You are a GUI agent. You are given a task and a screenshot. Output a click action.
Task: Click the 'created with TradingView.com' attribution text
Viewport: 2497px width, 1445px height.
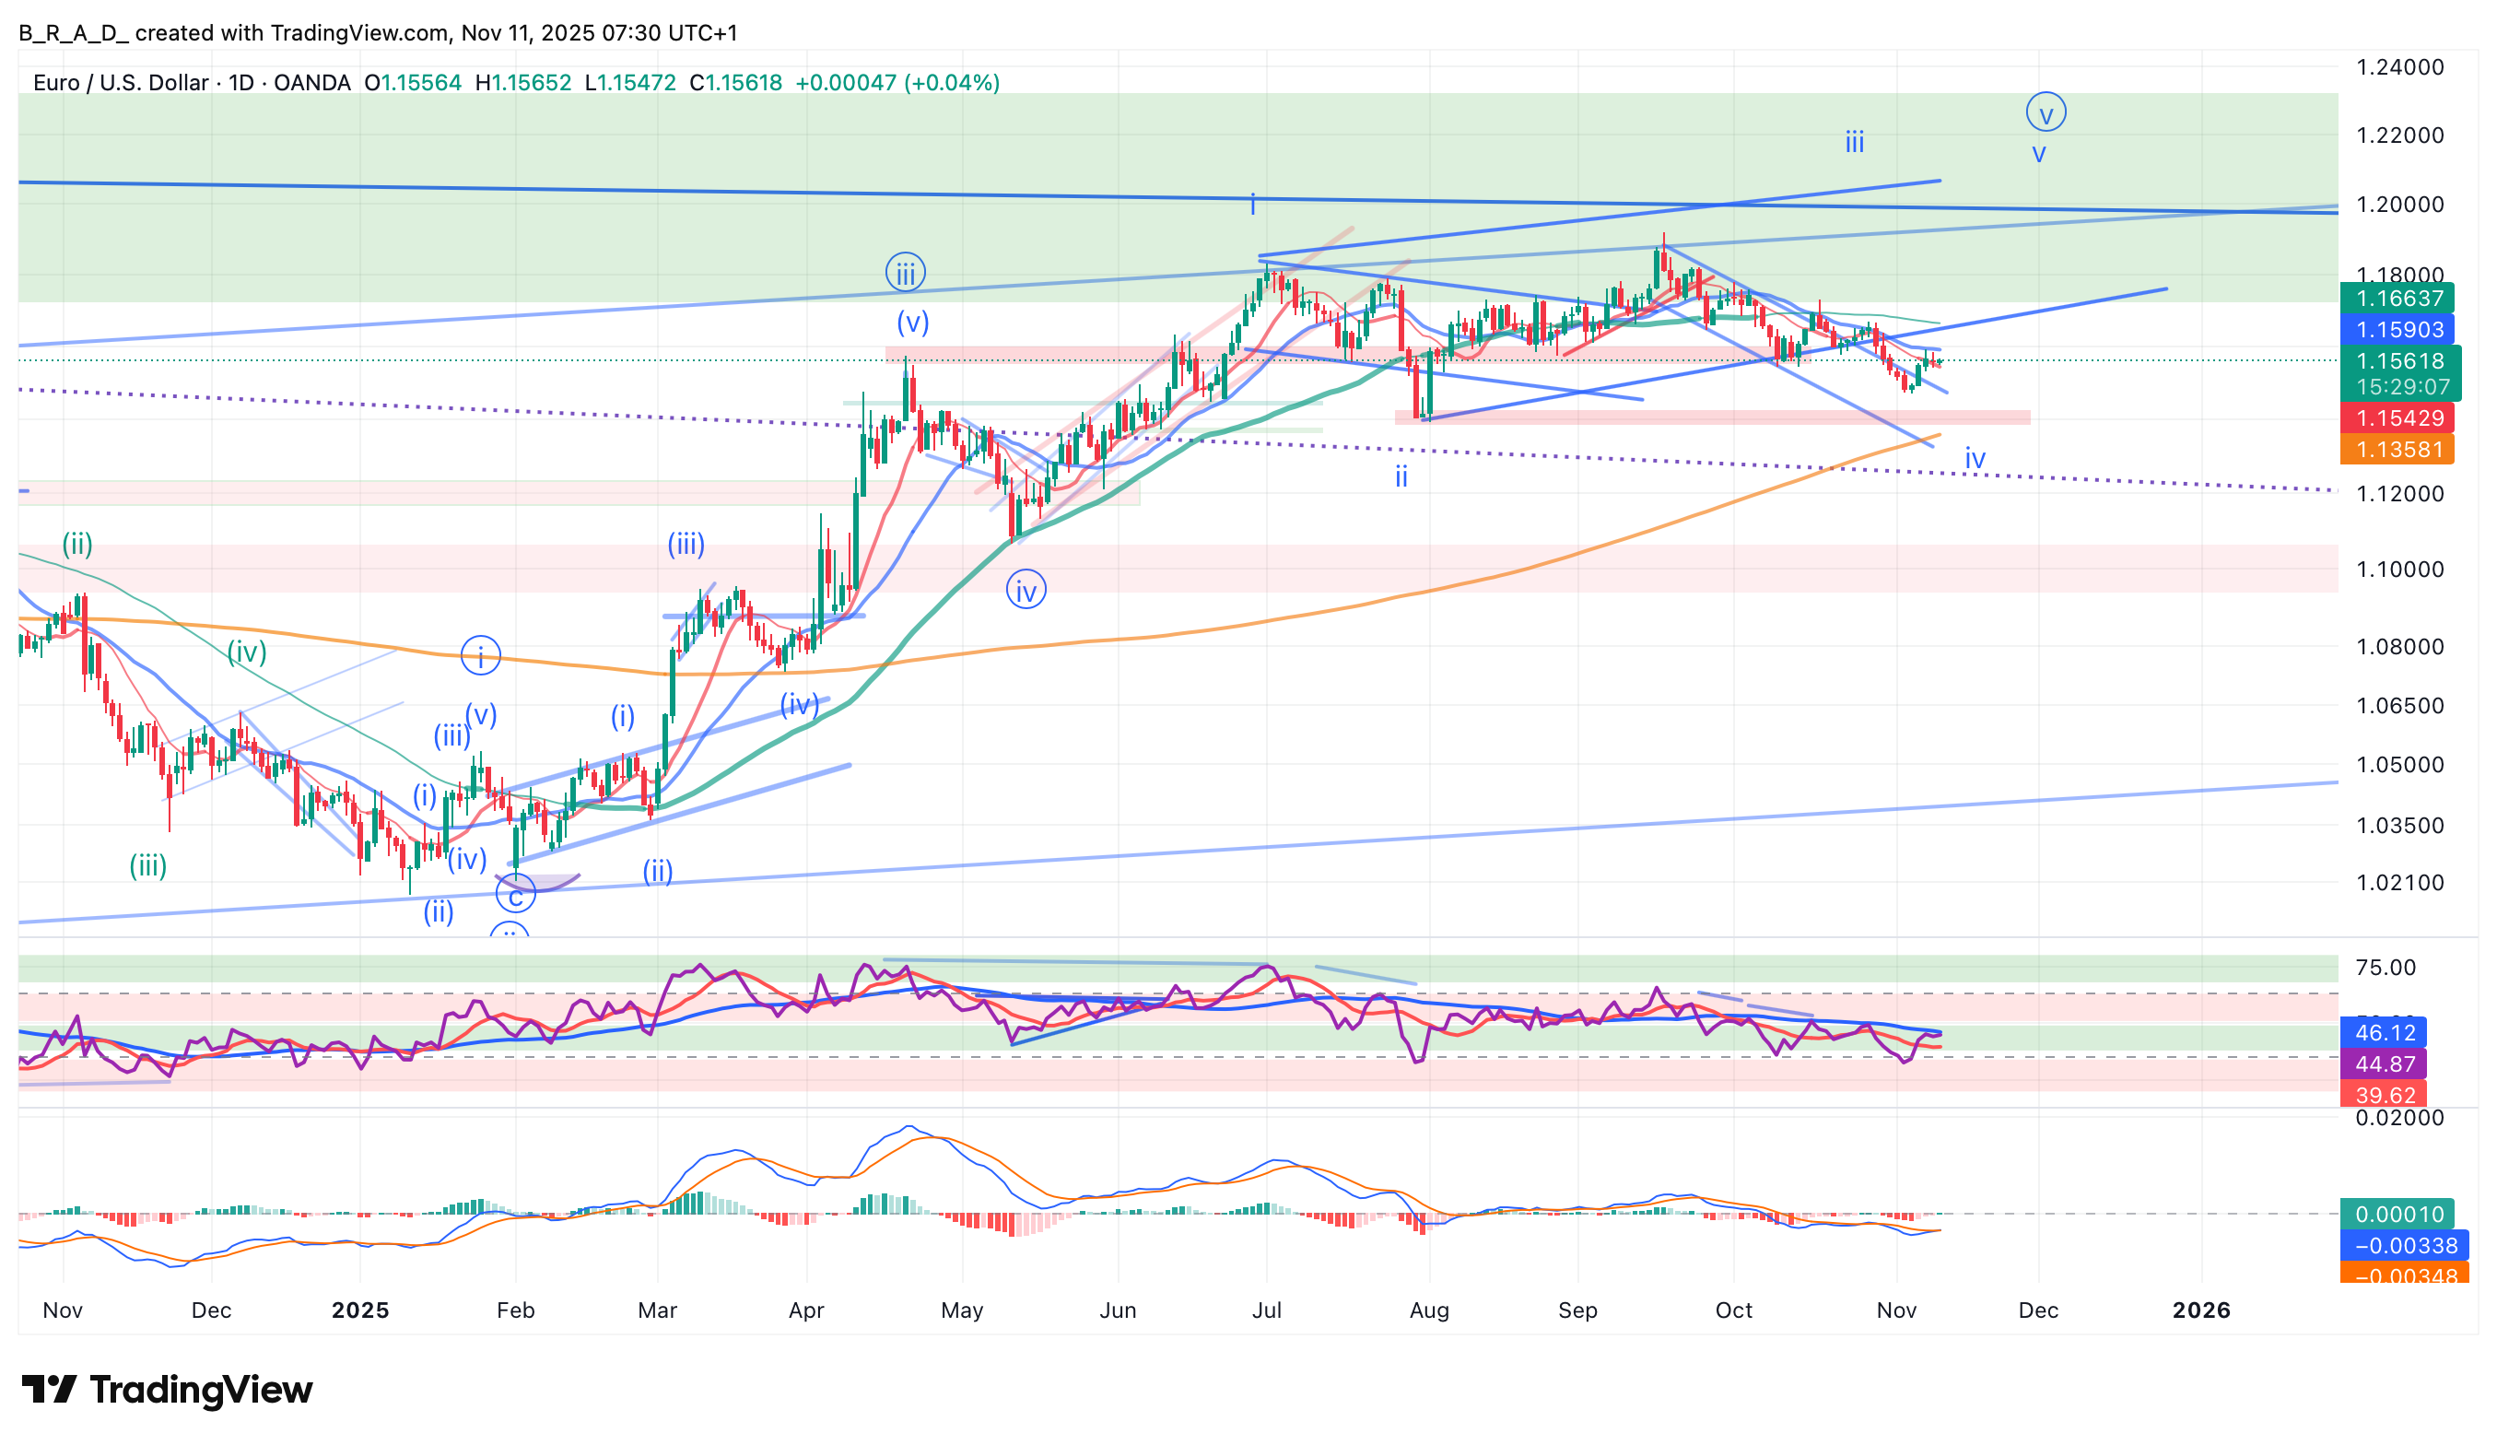pyautogui.click(x=291, y=32)
